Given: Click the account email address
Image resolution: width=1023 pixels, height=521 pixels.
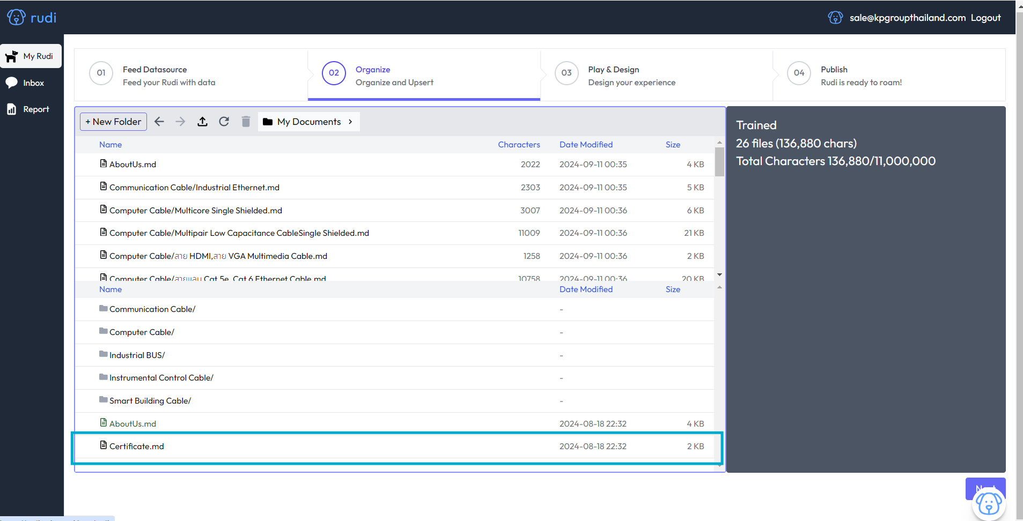Looking at the screenshot, I should (x=907, y=18).
